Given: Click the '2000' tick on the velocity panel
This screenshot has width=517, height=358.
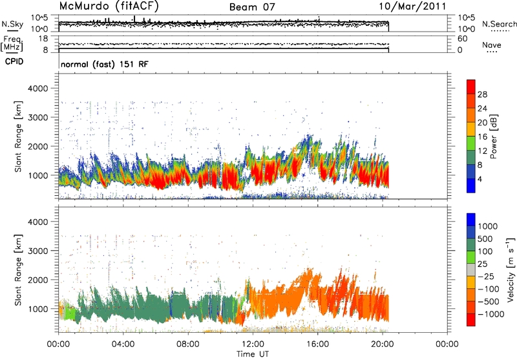Looking at the screenshot, I should (x=37, y=280).
